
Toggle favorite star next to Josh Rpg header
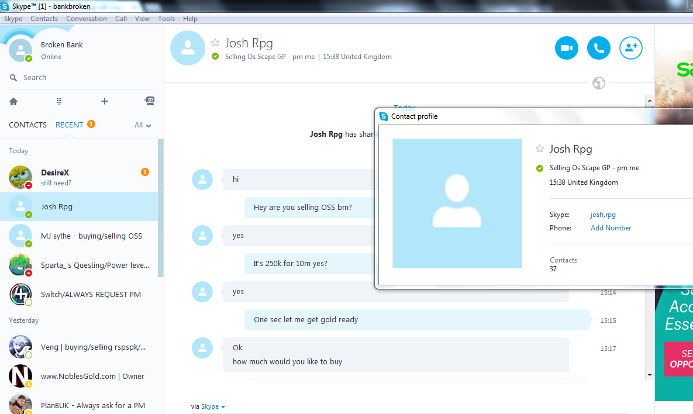pyautogui.click(x=215, y=43)
